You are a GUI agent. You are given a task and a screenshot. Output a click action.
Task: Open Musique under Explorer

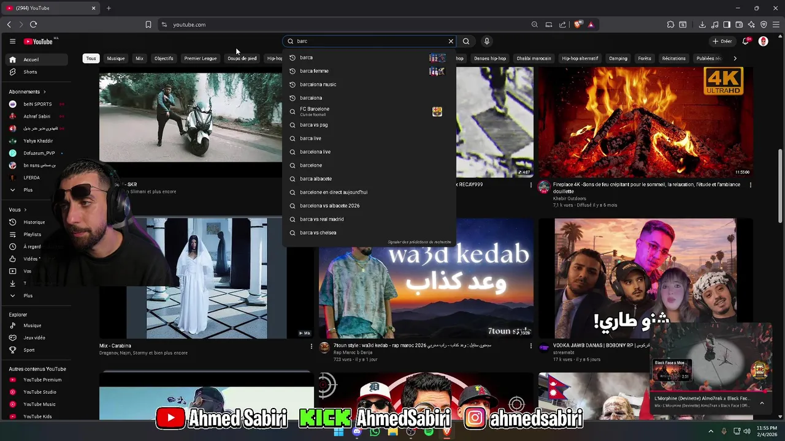click(36, 326)
